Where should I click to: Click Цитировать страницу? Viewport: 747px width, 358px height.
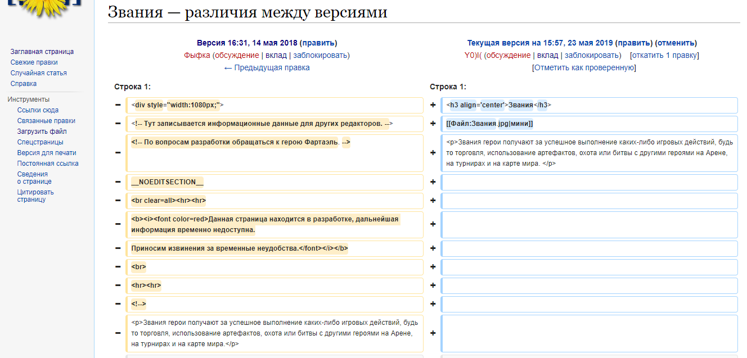[35, 196]
